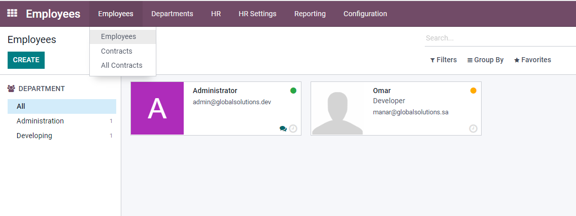Click Omar's gray profile placeholder image
This screenshot has width=576, height=216.
337,108
